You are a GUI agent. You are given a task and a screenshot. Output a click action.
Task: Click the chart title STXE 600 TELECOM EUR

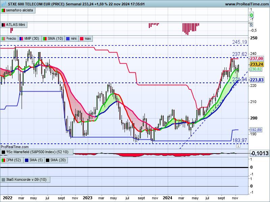pos(36,4)
